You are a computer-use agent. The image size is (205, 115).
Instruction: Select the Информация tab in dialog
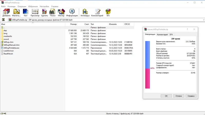point(150,34)
